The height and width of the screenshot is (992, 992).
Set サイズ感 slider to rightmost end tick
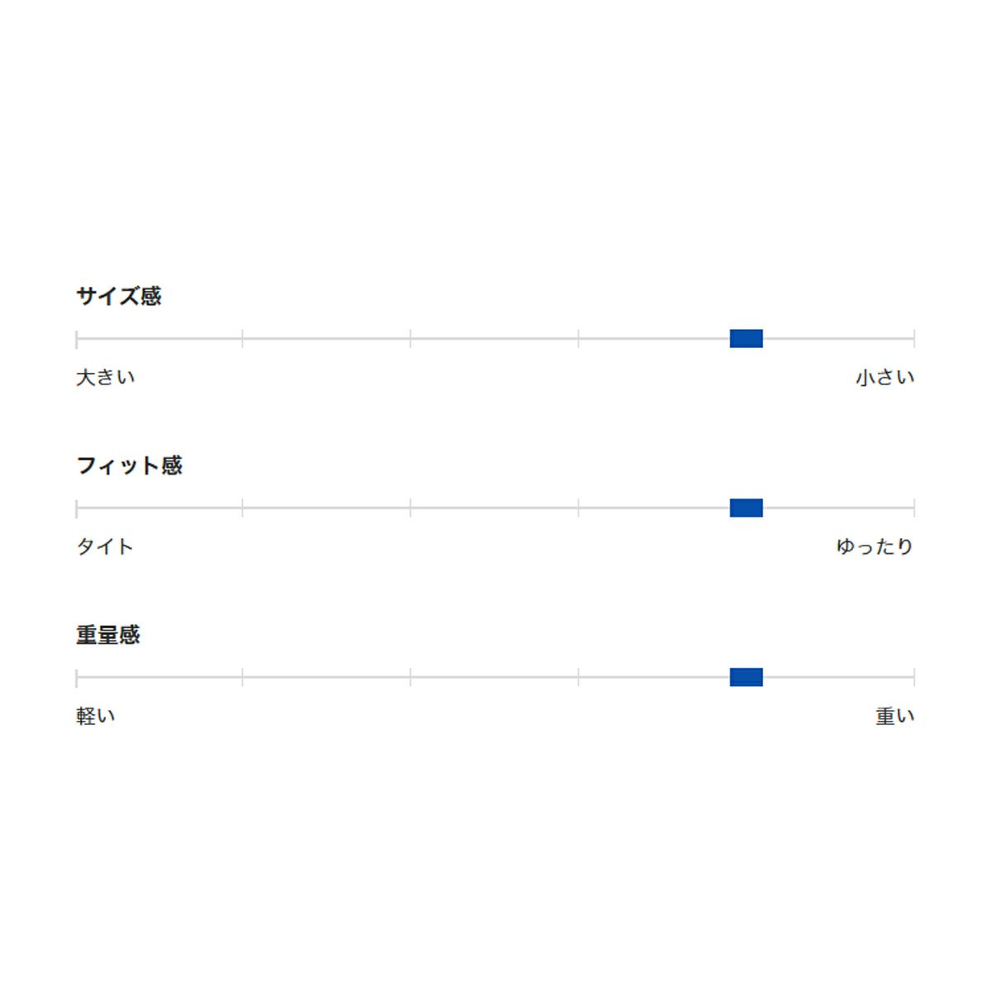(x=913, y=339)
